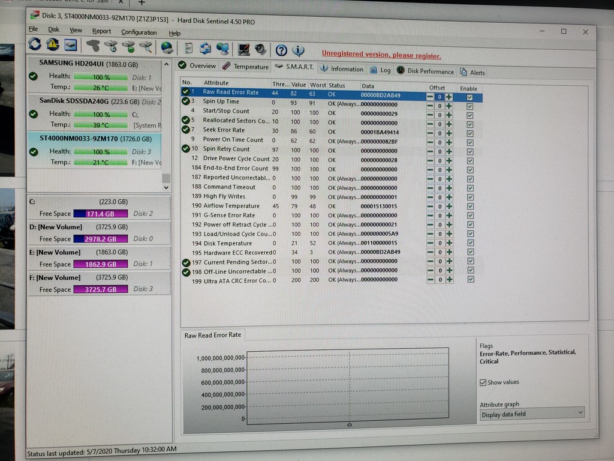The height and width of the screenshot is (461, 614).
Task: Switch to the Overview tab
Action: (x=197, y=65)
